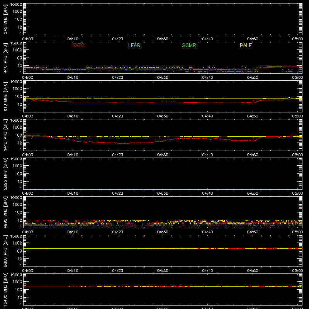
Task: Click the 100 y-axis value of 610 MHz panel
Action: coord(19,97)
